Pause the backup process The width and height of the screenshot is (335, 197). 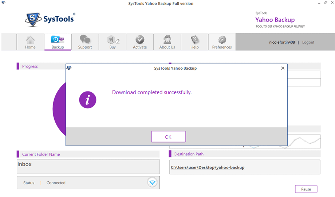306,189
